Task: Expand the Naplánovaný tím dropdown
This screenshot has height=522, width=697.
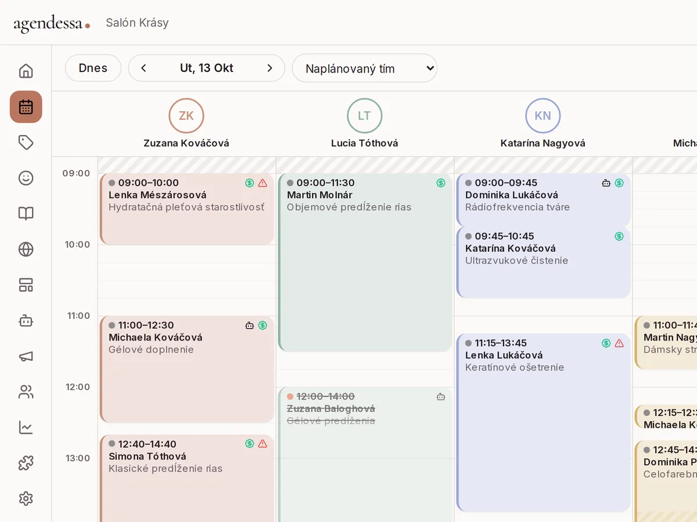Action: (365, 68)
